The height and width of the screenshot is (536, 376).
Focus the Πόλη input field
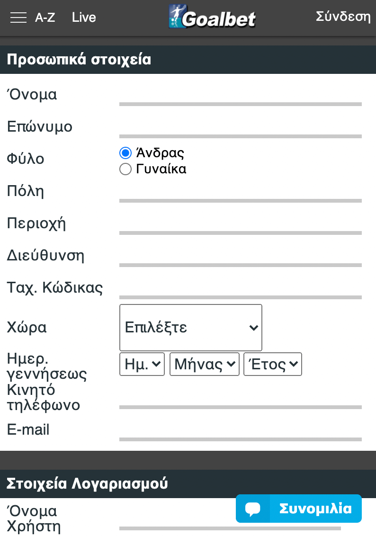pyautogui.click(x=241, y=193)
